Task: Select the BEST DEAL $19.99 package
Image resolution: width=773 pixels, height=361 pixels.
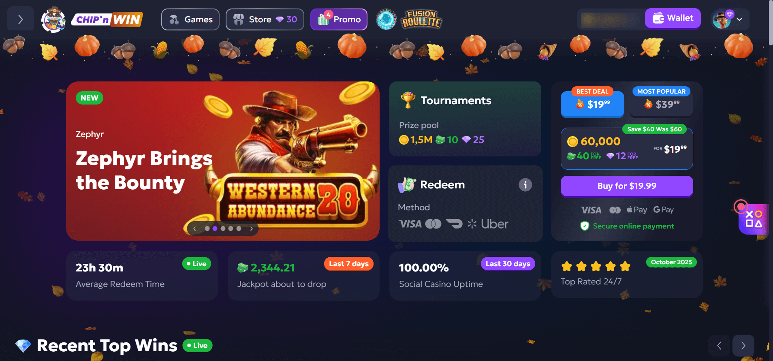Action: pyautogui.click(x=592, y=104)
